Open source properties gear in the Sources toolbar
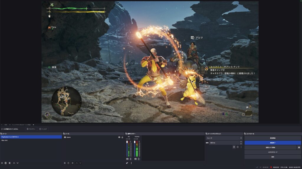 [x=73, y=163]
